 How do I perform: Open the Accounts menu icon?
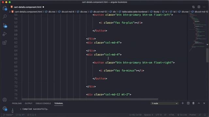(x=5, y=100)
